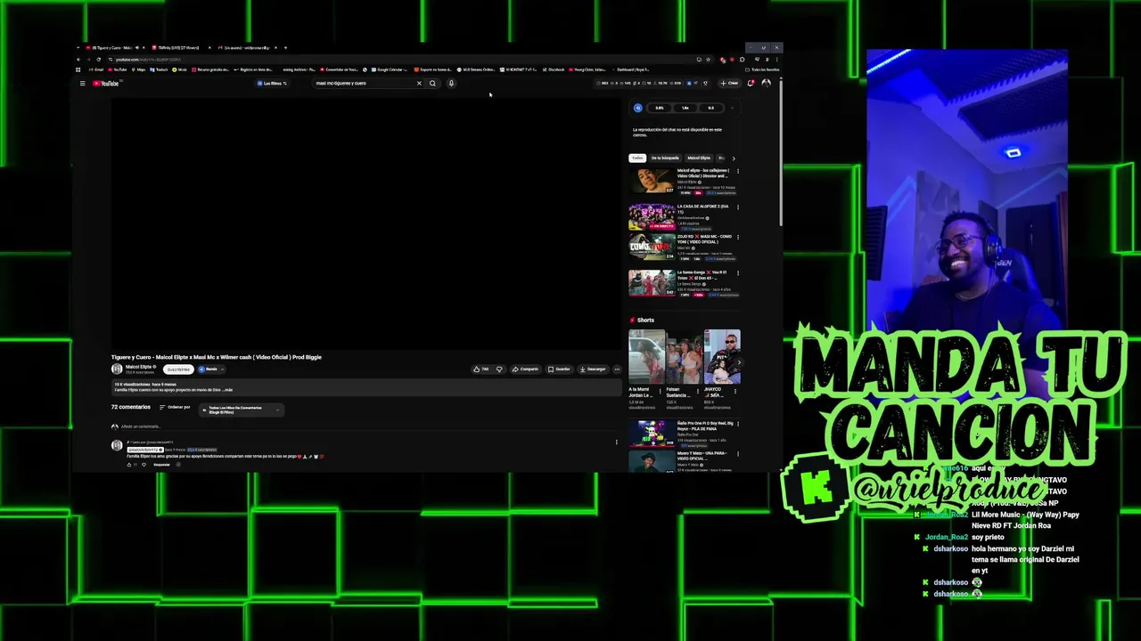Click the black video player area
This screenshot has width=1141, height=641.
point(366,223)
